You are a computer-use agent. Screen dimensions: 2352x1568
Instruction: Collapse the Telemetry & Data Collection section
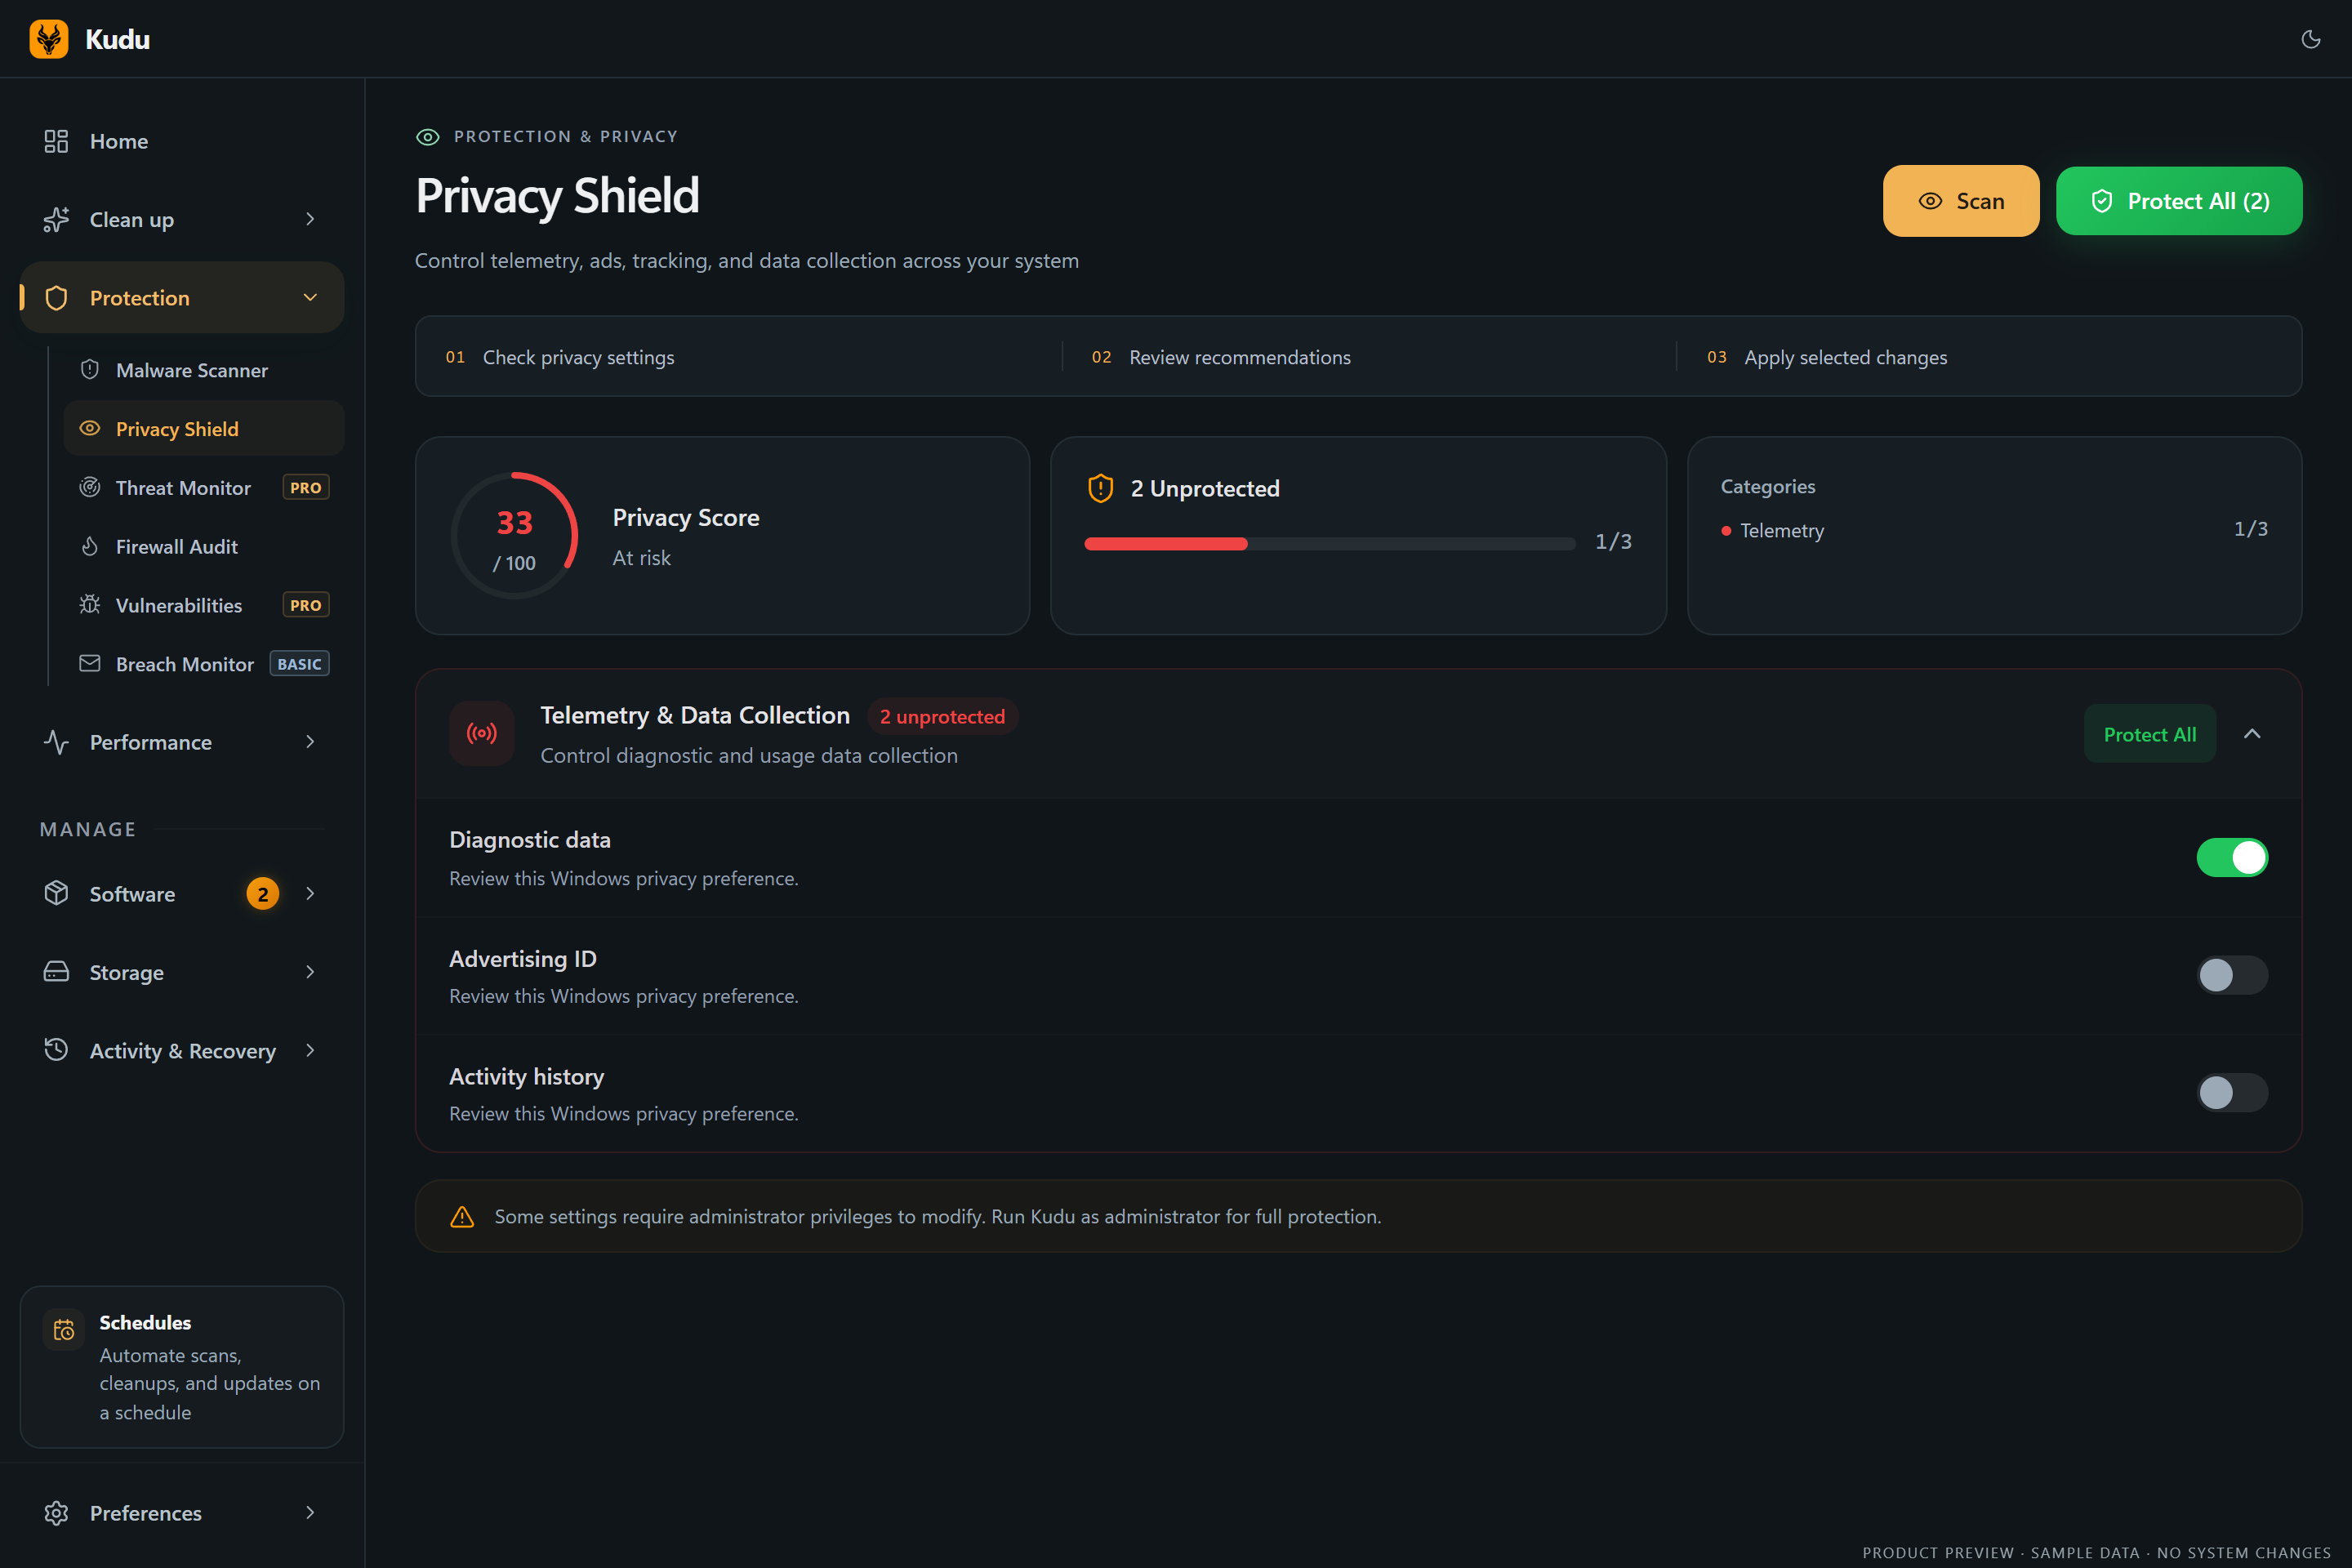2252,734
